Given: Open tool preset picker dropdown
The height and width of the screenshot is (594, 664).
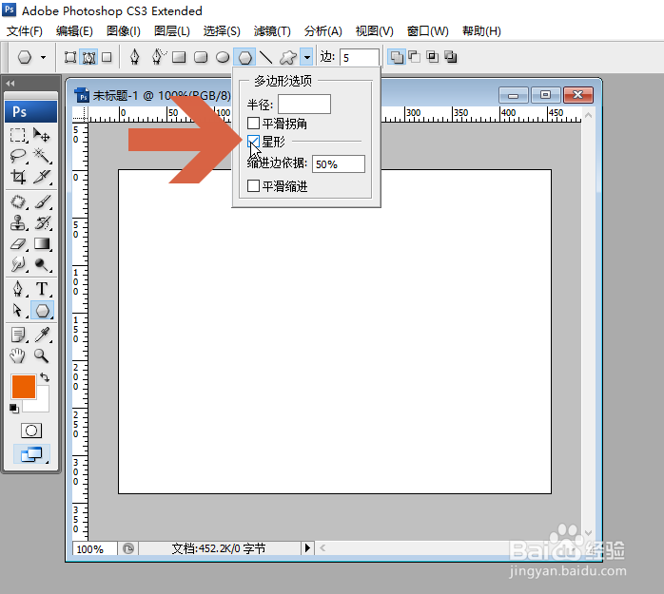Looking at the screenshot, I should pos(43,57).
